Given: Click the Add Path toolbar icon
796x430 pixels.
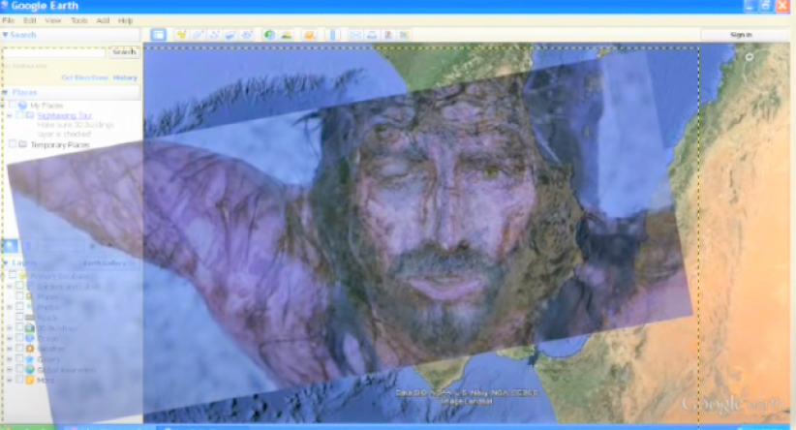Looking at the screenshot, I should click(214, 35).
